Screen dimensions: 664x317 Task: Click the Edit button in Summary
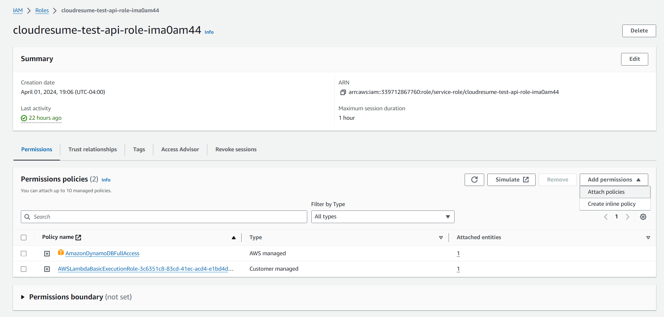tap(634, 59)
